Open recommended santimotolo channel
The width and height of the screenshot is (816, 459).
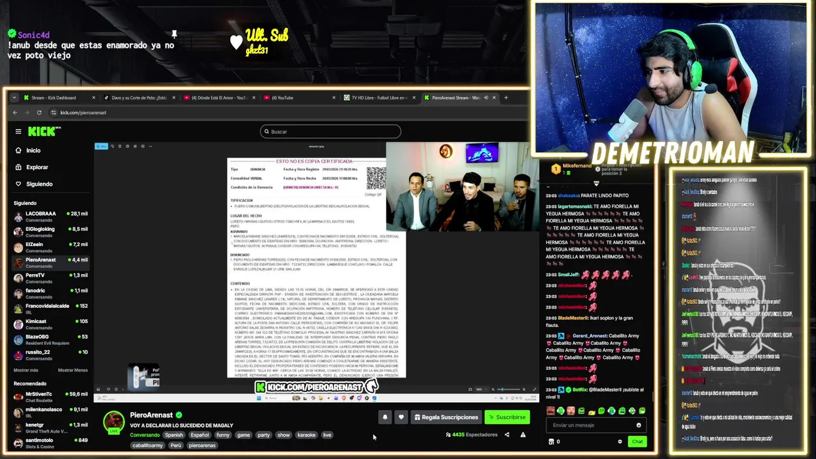tap(50, 442)
